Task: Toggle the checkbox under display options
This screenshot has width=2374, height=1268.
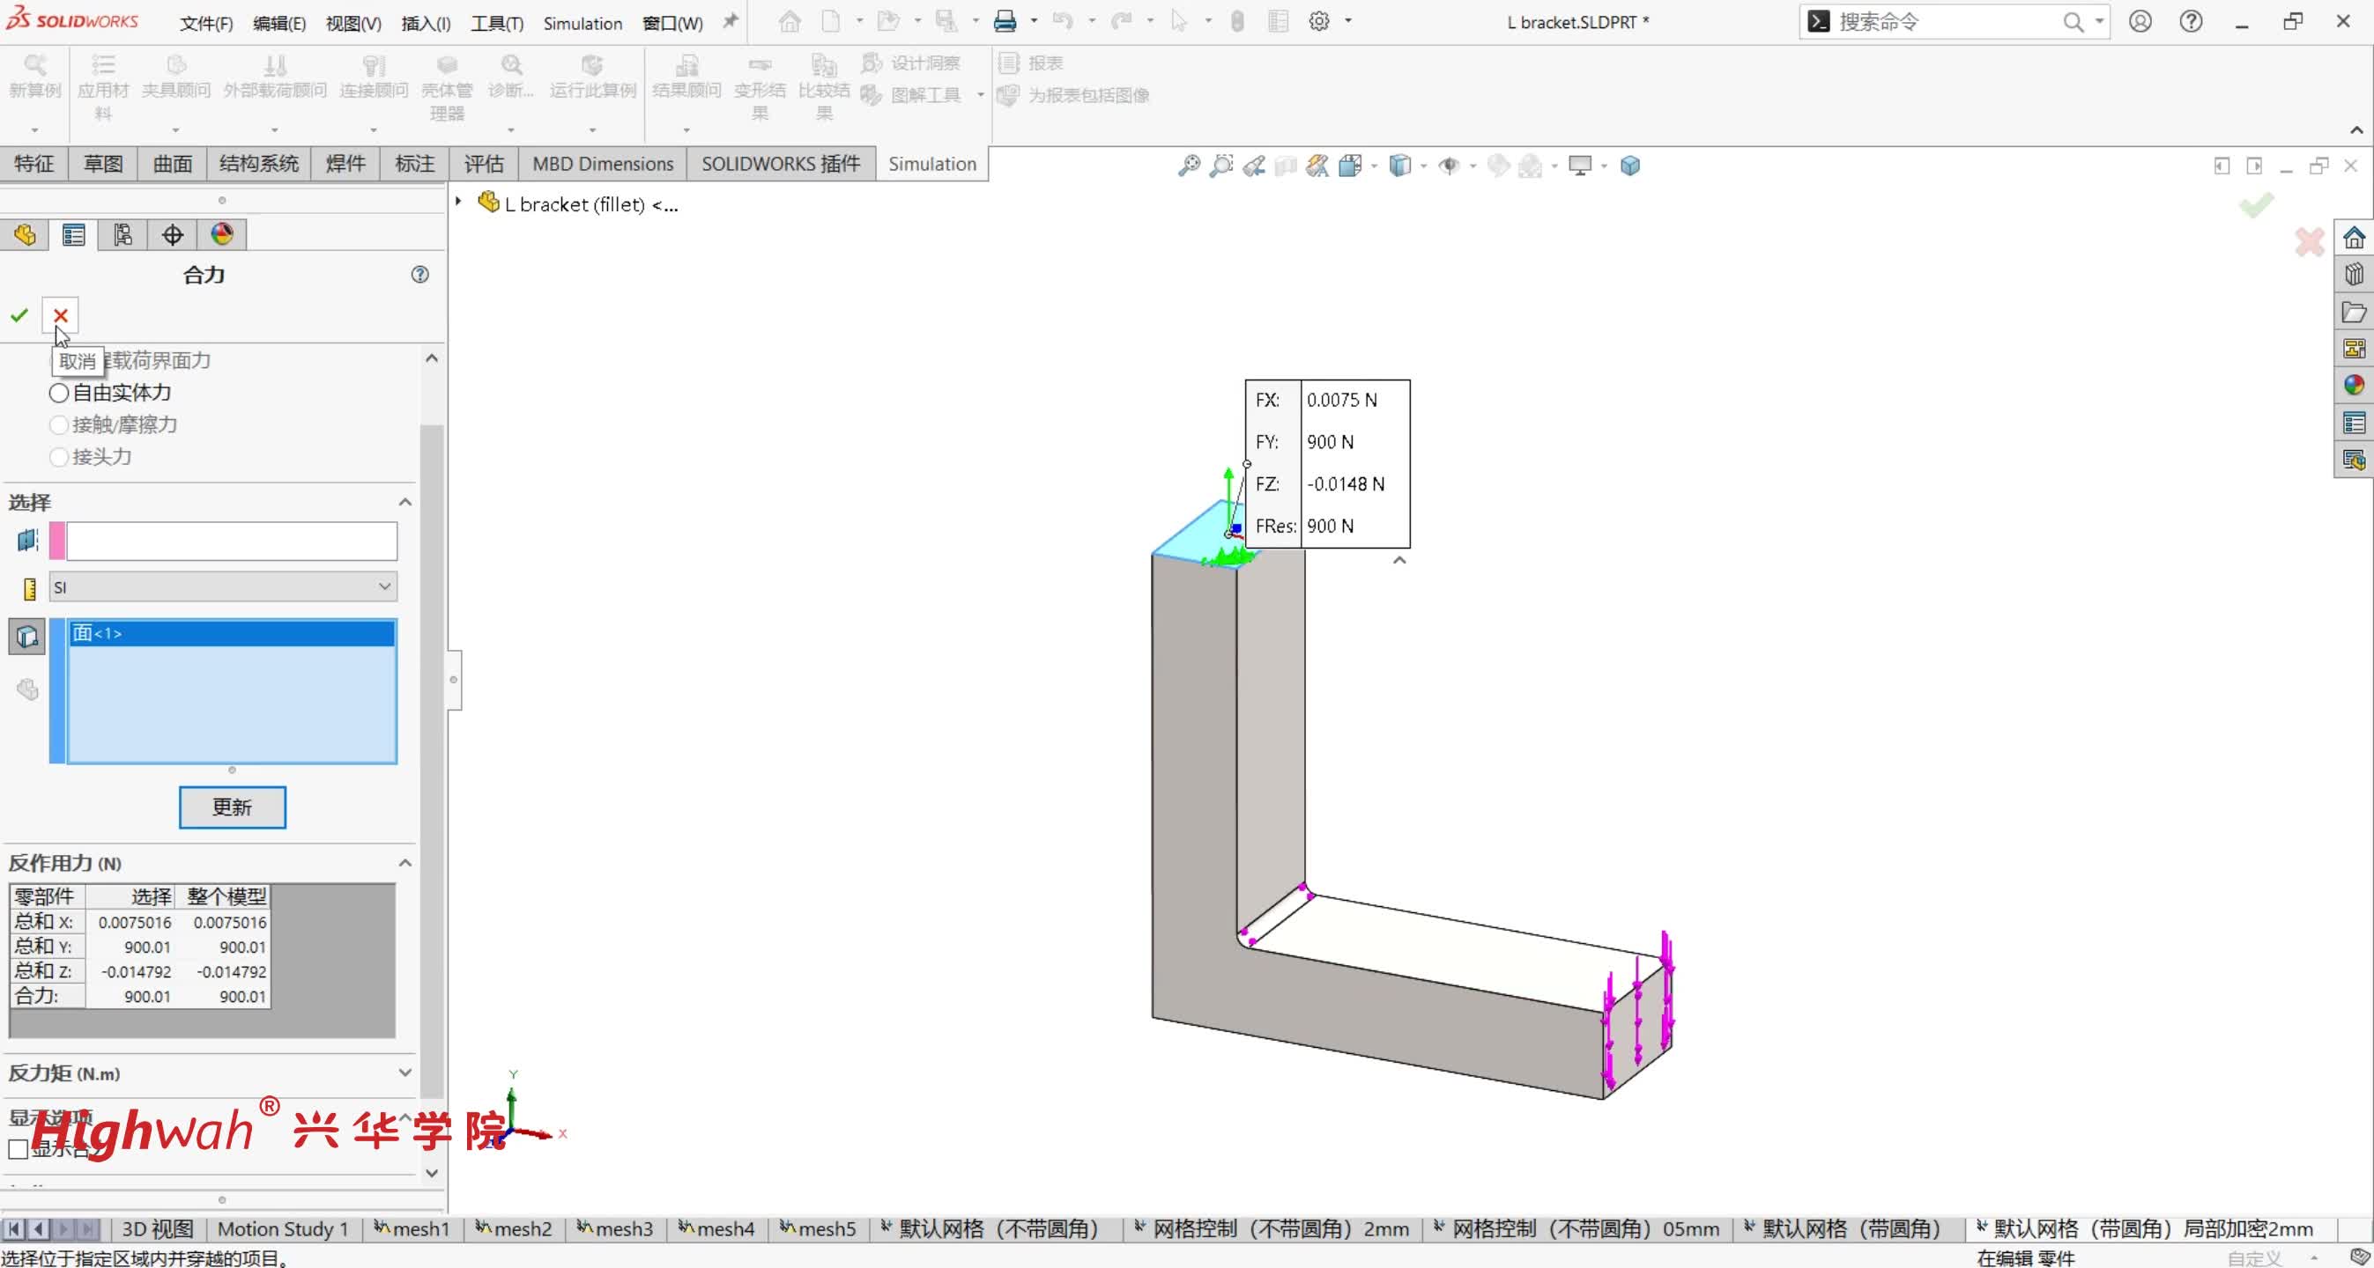Action: [18, 1149]
